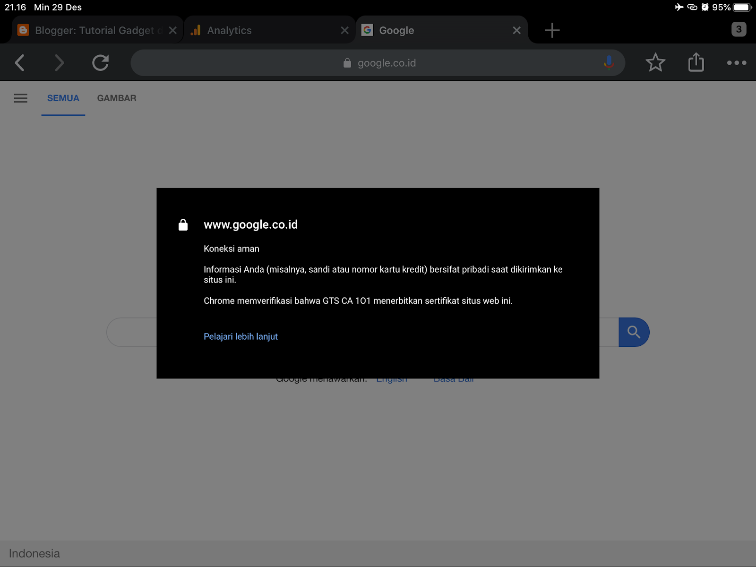Click the lock icon in address bar
Viewport: 756px width, 567px height.
(347, 63)
